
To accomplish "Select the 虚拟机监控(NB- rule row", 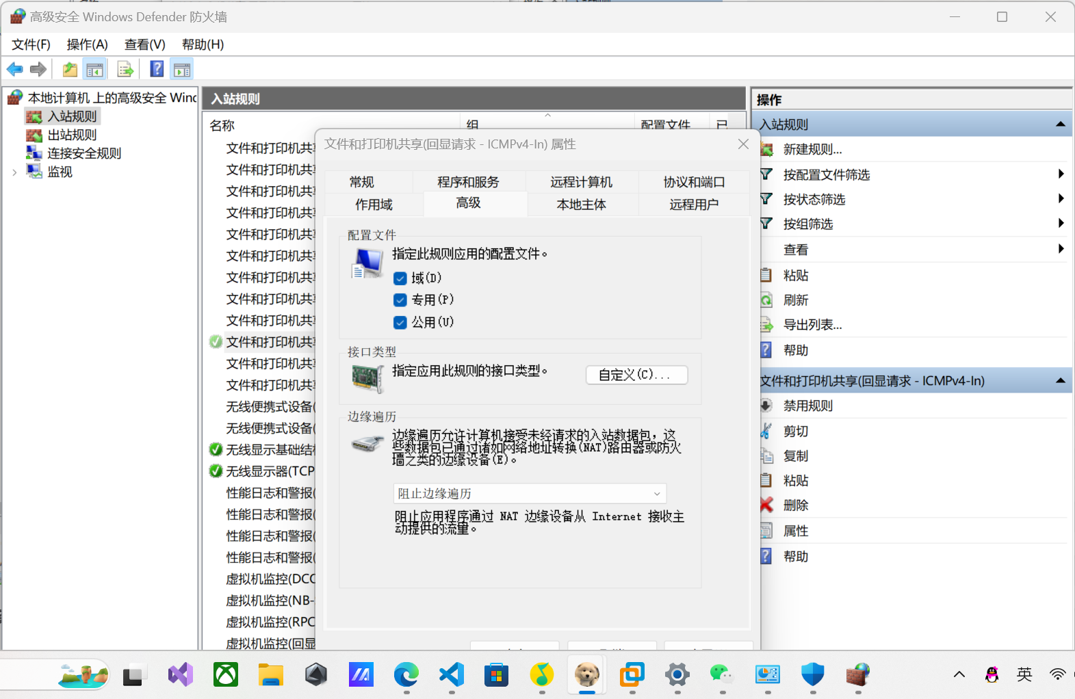I will coord(270,601).
